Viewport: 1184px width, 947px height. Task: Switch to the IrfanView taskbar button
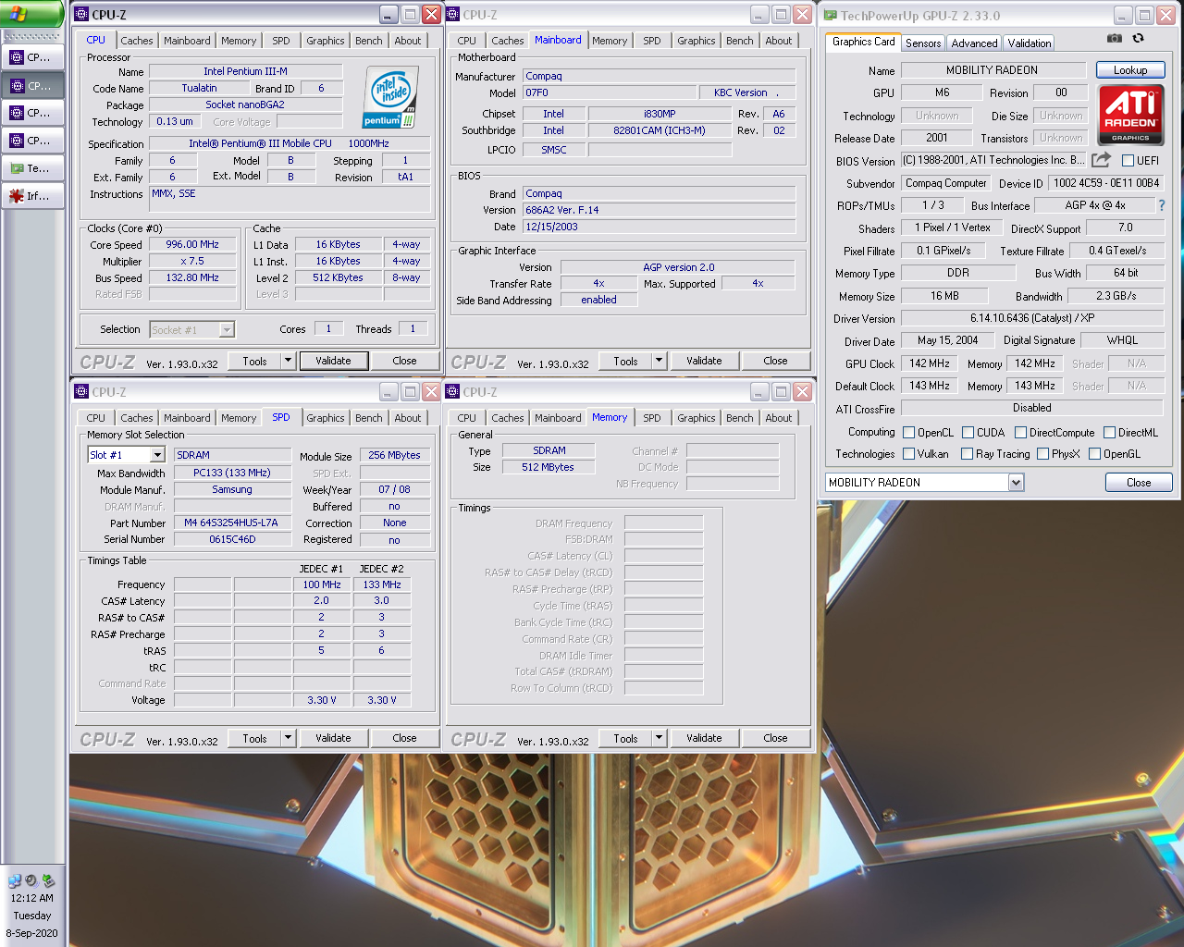[x=33, y=196]
